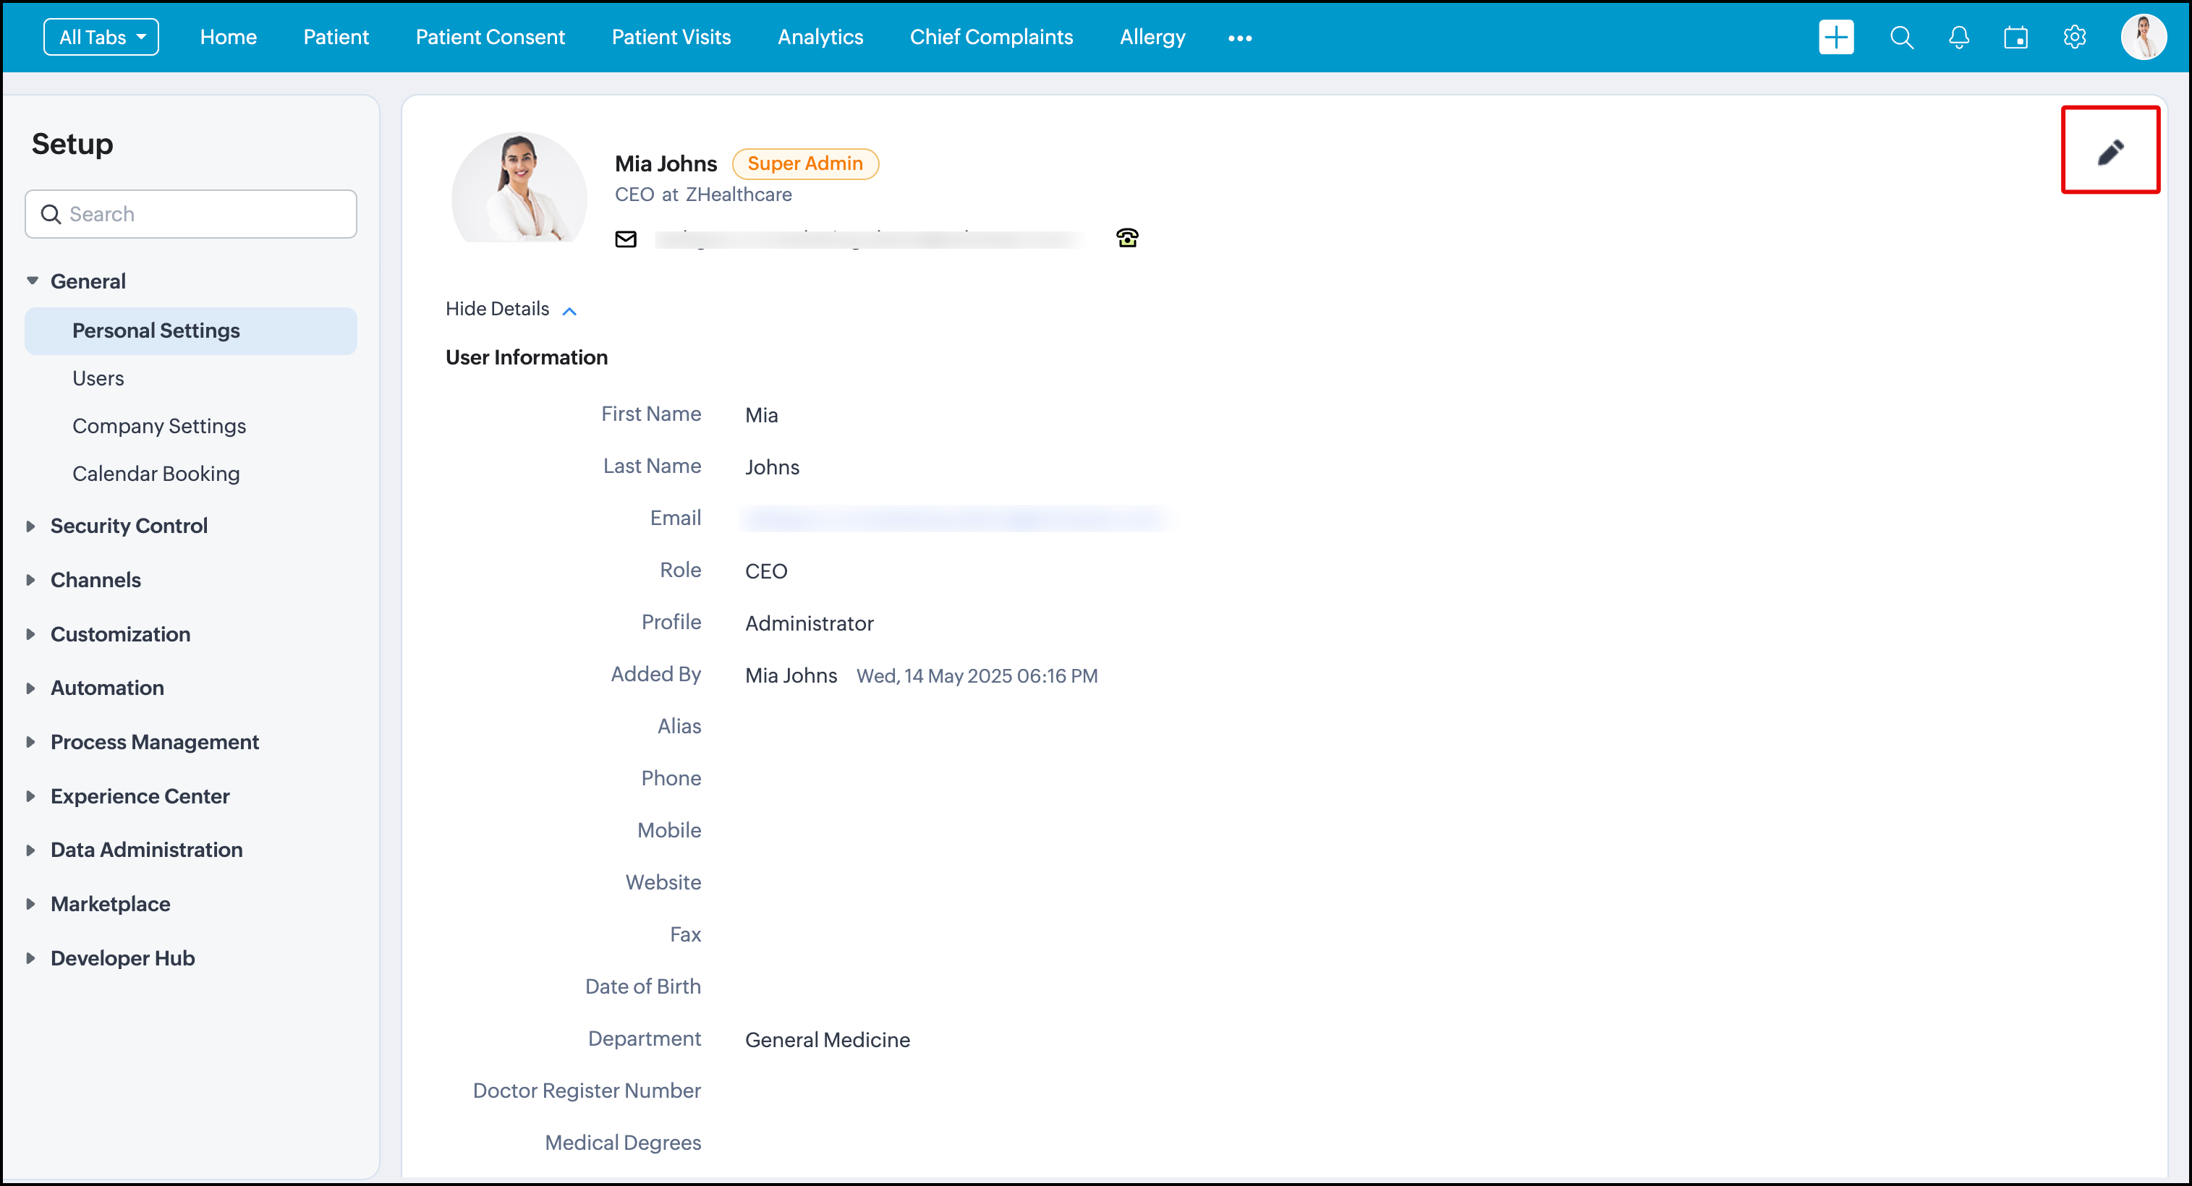Go to Company Settings

pos(158,425)
